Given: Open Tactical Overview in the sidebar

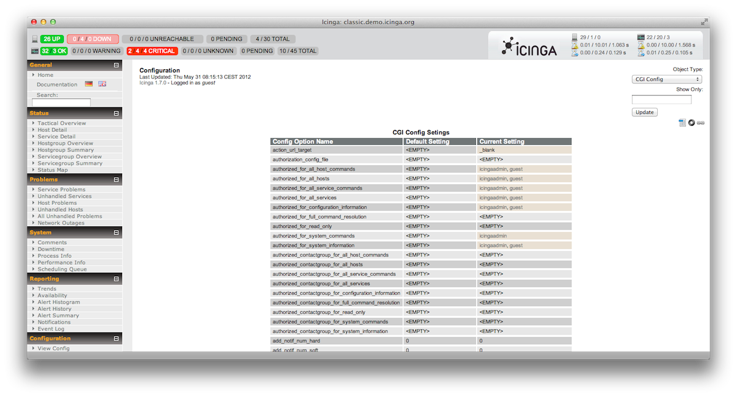Looking at the screenshot, I should (x=61, y=123).
